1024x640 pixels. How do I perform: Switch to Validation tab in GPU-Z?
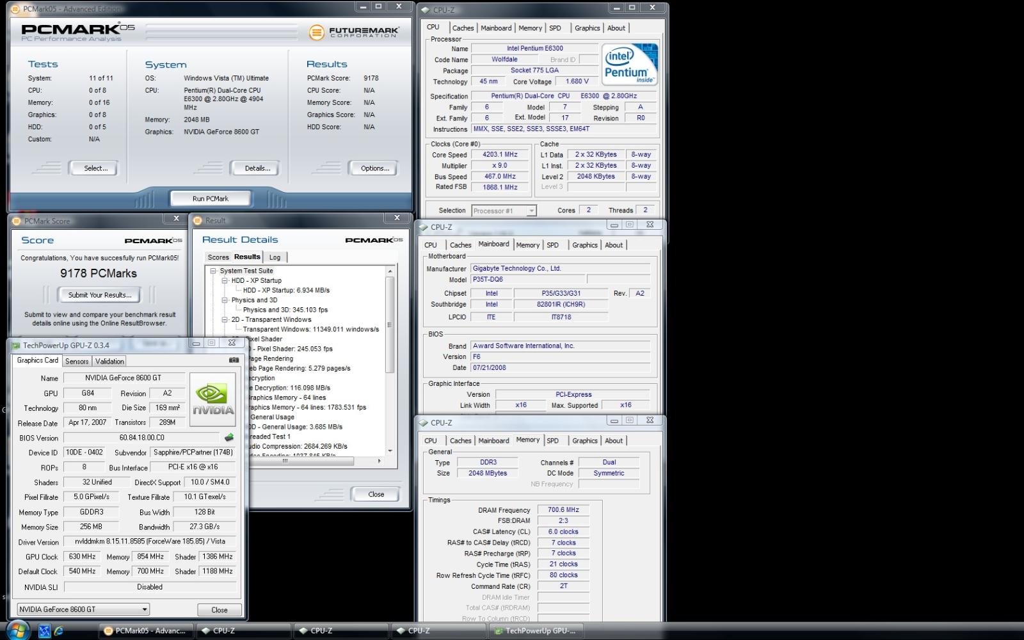[x=109, y=362]
